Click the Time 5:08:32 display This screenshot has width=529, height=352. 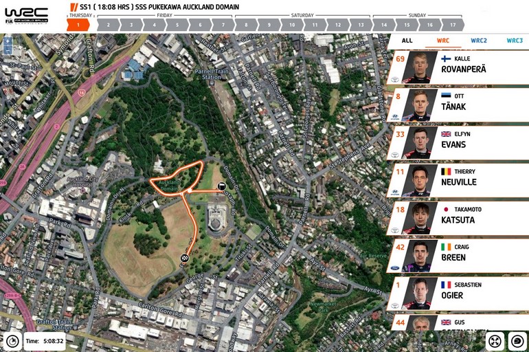(x=45, y=341)
